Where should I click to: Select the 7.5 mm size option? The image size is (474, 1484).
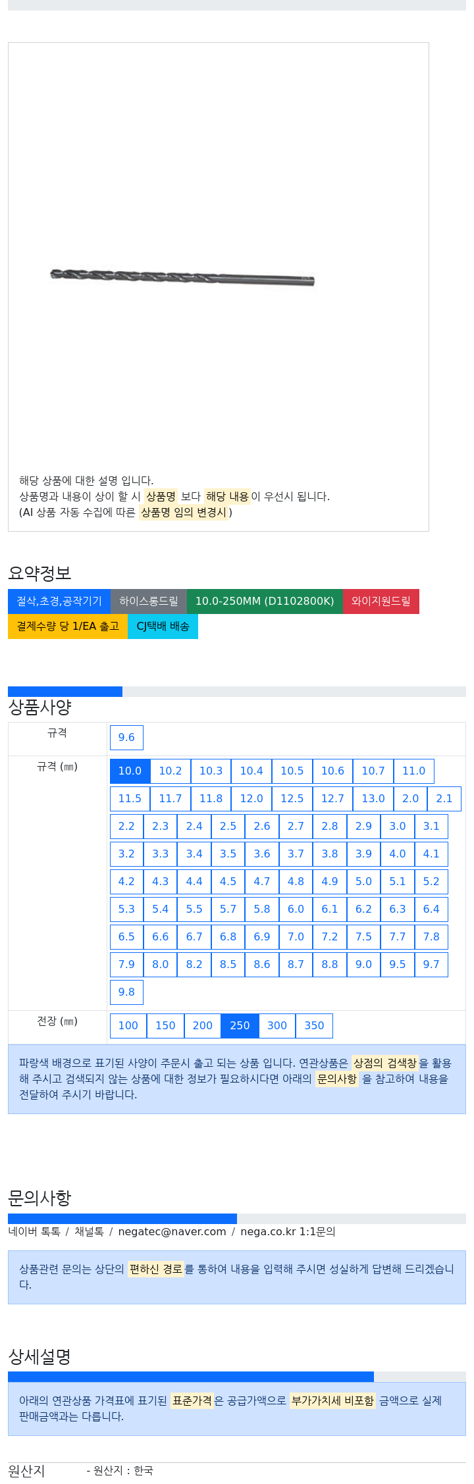coord(363,936)
